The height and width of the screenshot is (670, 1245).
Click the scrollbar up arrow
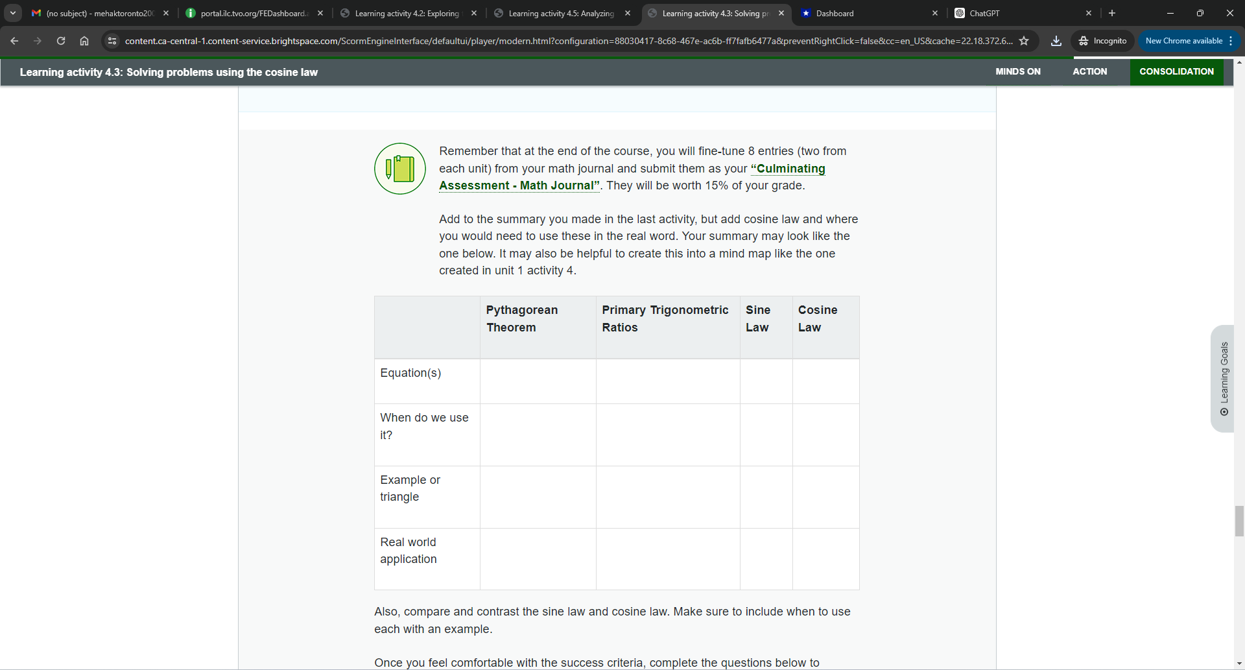coord(1239,63)
